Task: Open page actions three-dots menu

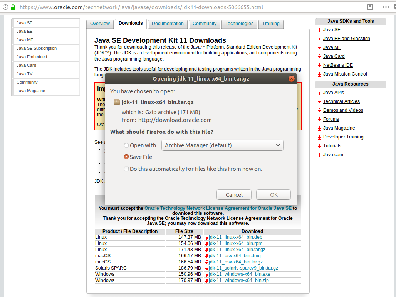Action: [386, 7]
